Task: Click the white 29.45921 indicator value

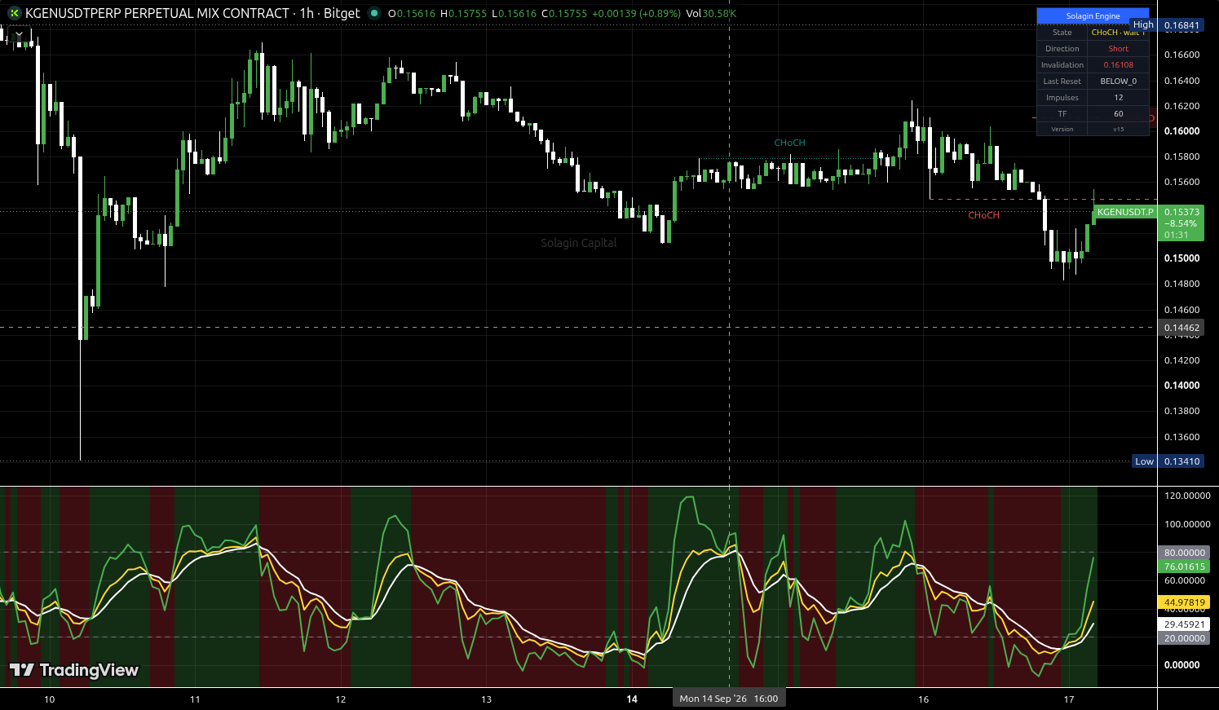Action: (x=1184, y=624)
